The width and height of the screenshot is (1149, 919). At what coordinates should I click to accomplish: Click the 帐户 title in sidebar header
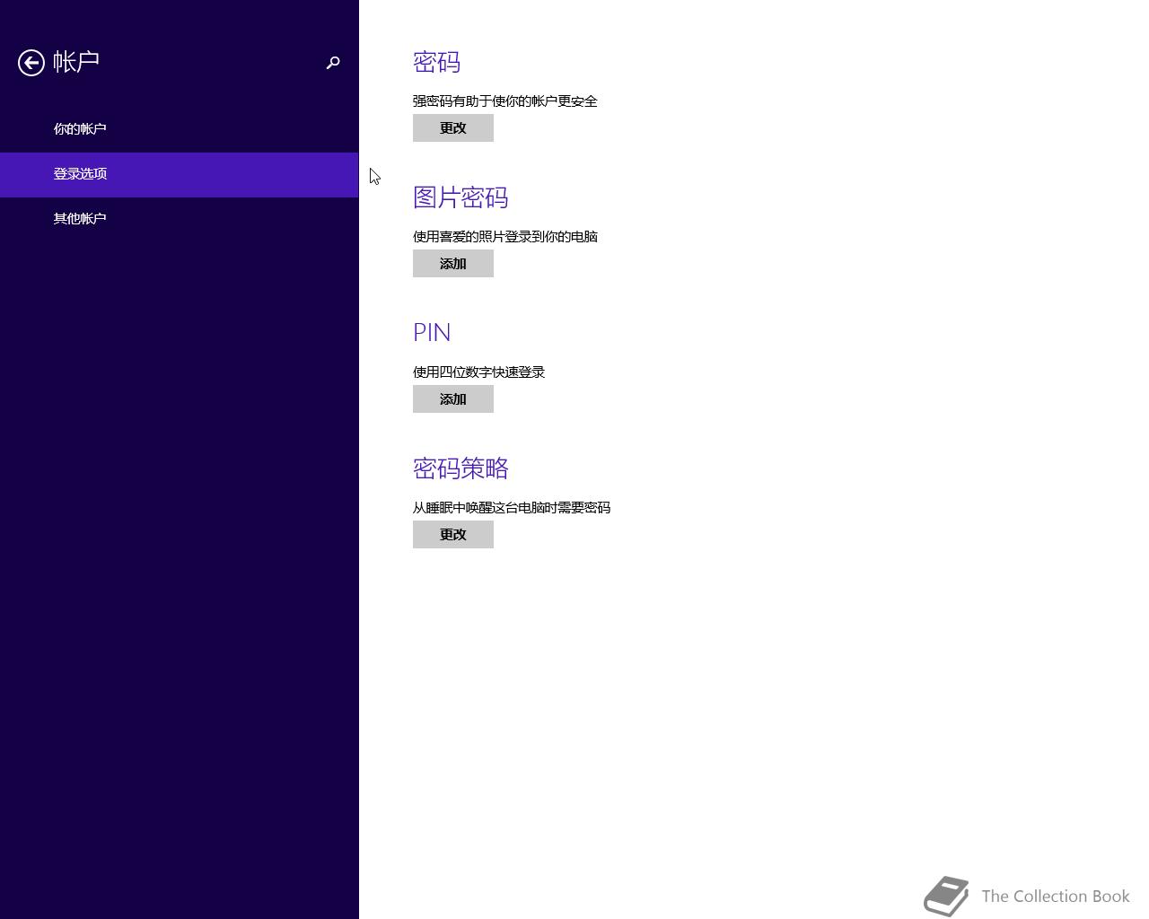(76, 62)
